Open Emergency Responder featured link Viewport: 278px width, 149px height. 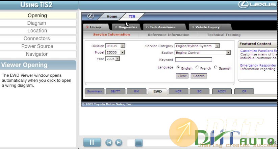tap(258, 65)
